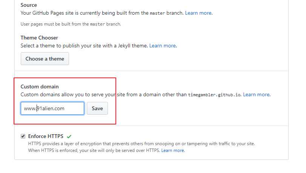Click the Enforce HTTPS label text
306x173 pixels.
[x=46, y=136]
